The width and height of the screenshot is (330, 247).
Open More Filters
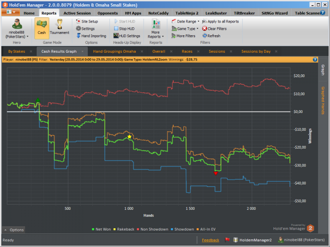pos(183,36)
